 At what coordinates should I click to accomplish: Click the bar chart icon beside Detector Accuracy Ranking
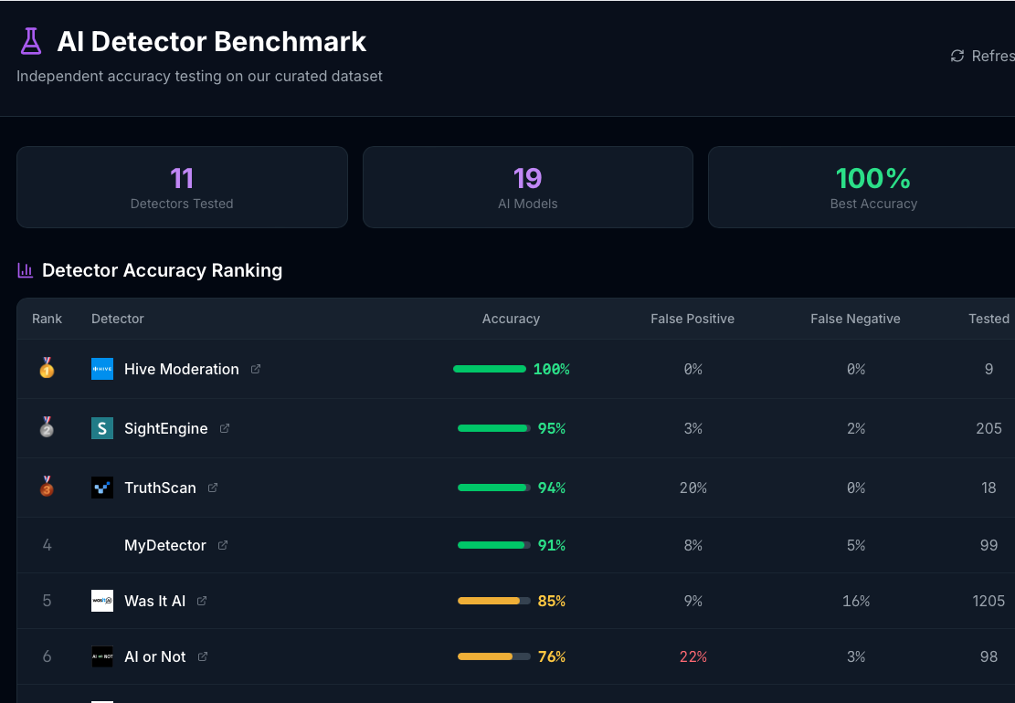click(x=25, y=269)
